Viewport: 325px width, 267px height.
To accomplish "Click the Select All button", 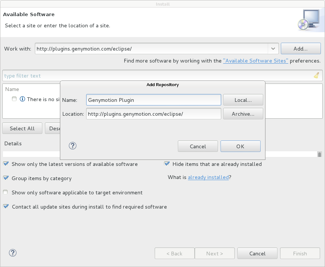I will 22,128.
